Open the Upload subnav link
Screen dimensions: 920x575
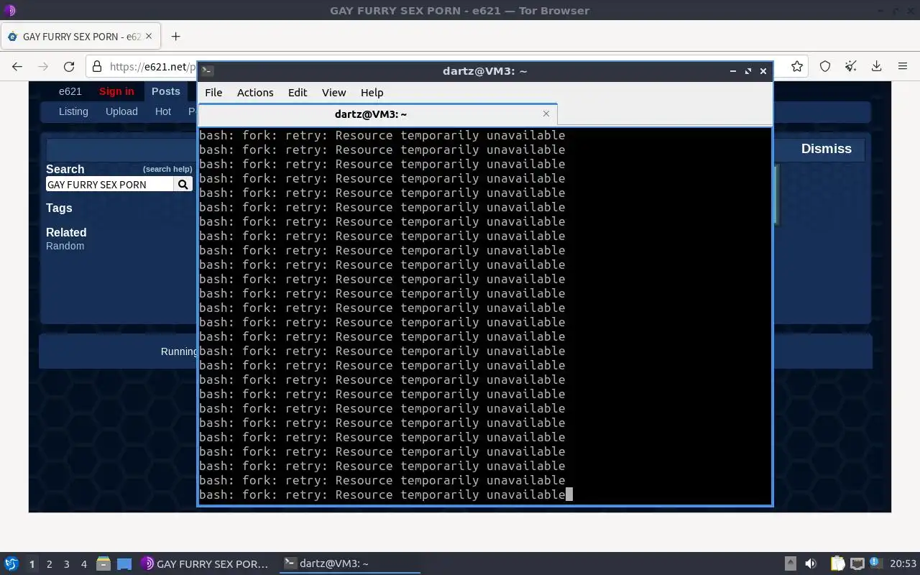point(121,111)
